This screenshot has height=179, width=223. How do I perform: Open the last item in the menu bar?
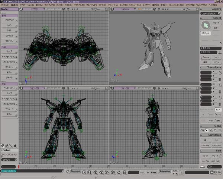(x=213, y=5)
